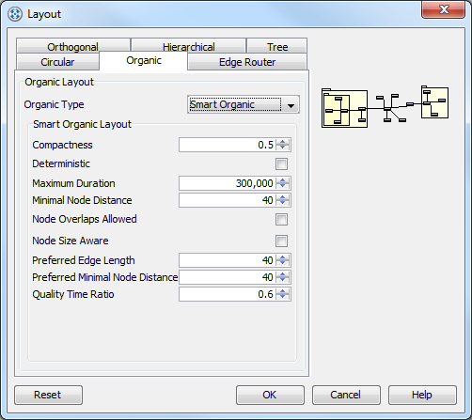
Task: Enable the Deterministic checkbox
Action: (281, 163)
